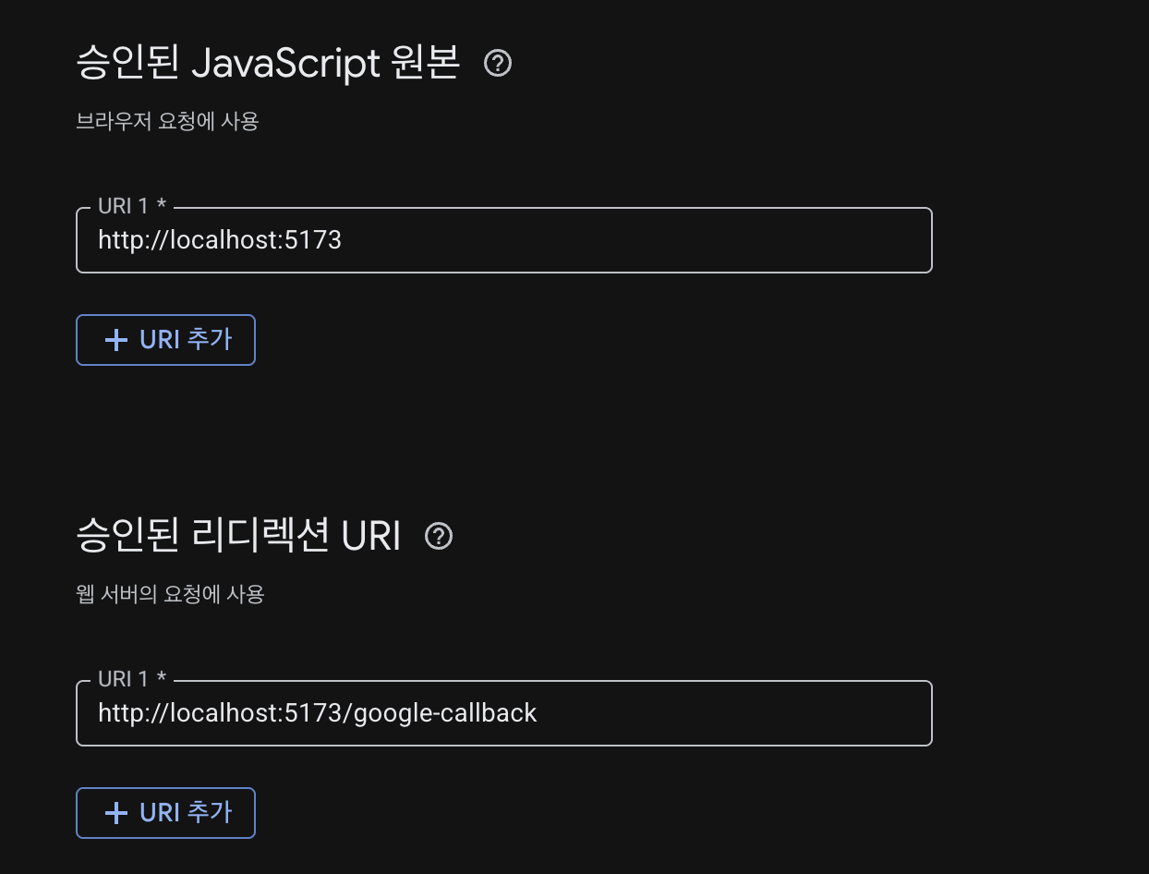Click plus icon under 리디렉션 URI section
Image resolution: width=1149 pixels, height=874 pixels.
116,813
